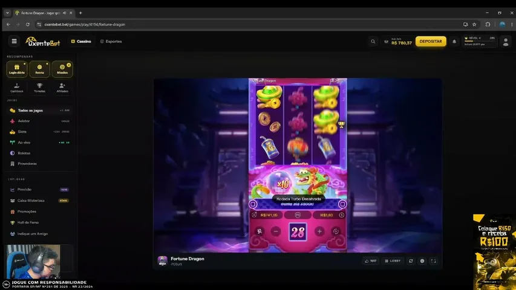Open the user profile avatar
Viewport: 516px width, 290px height.
pos(506,42)
